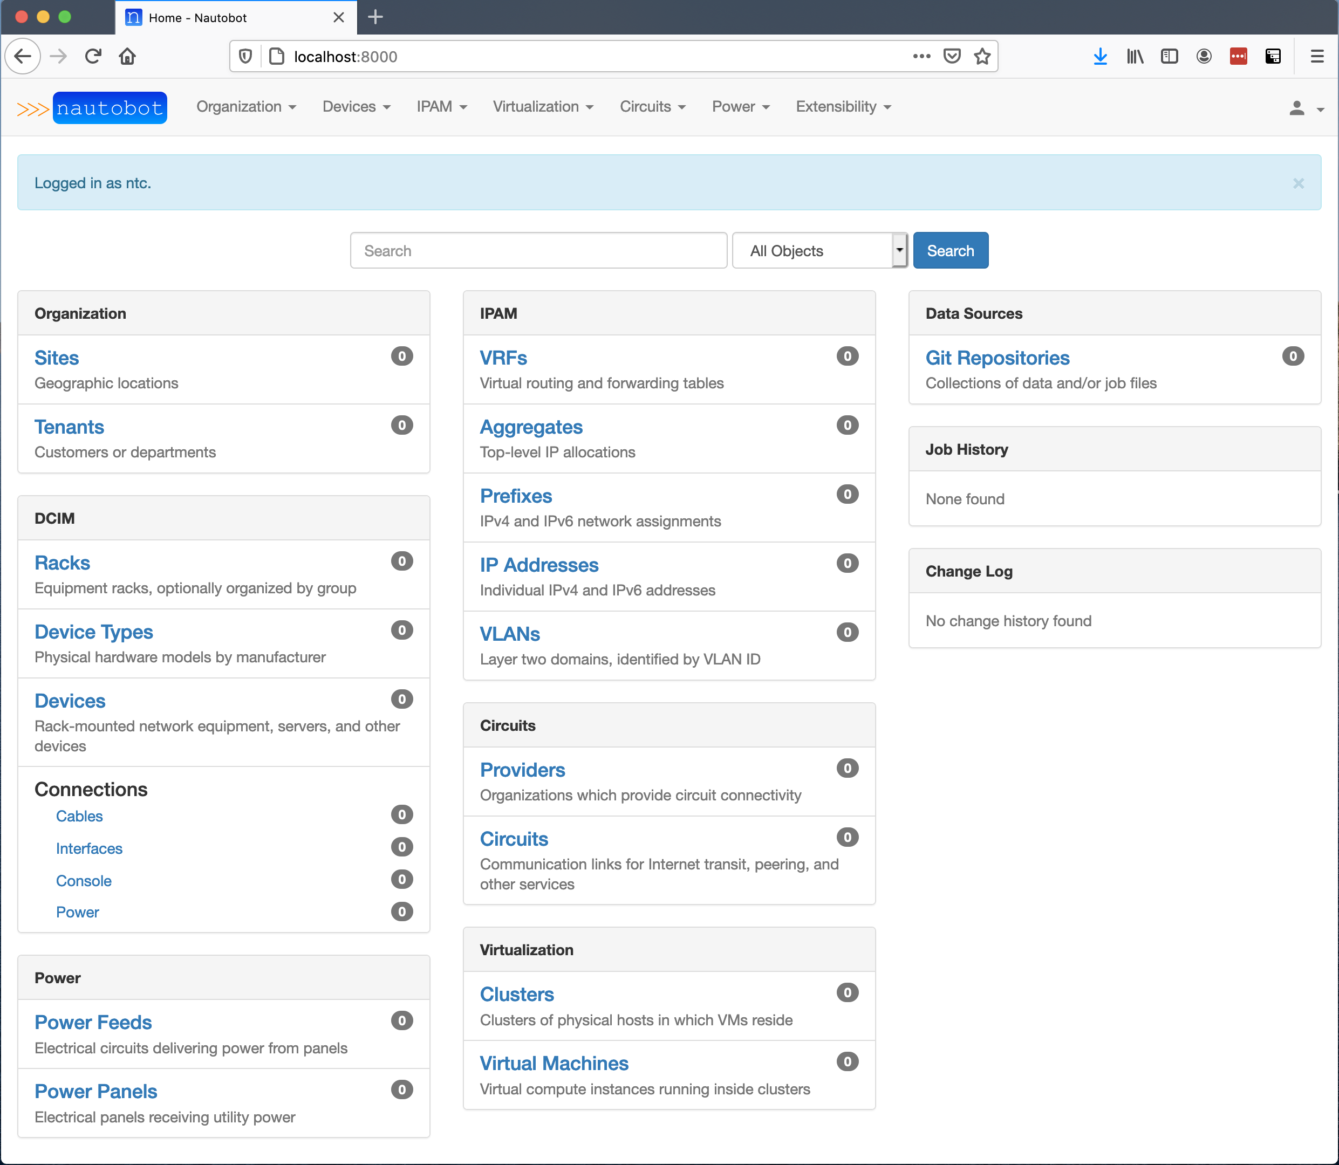Image resolution: width=1339 pixels, height=1165 pixels.
Task: Open the Device Types link
Action: pyautogui.click(x=94, y=632)
